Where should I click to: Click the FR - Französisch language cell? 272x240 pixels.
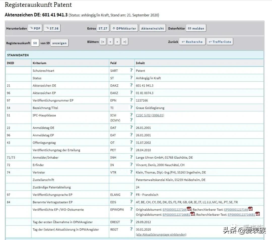pos(199,195)
